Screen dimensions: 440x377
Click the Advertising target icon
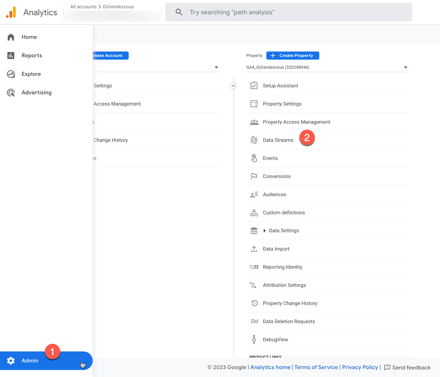coord(11,93)
